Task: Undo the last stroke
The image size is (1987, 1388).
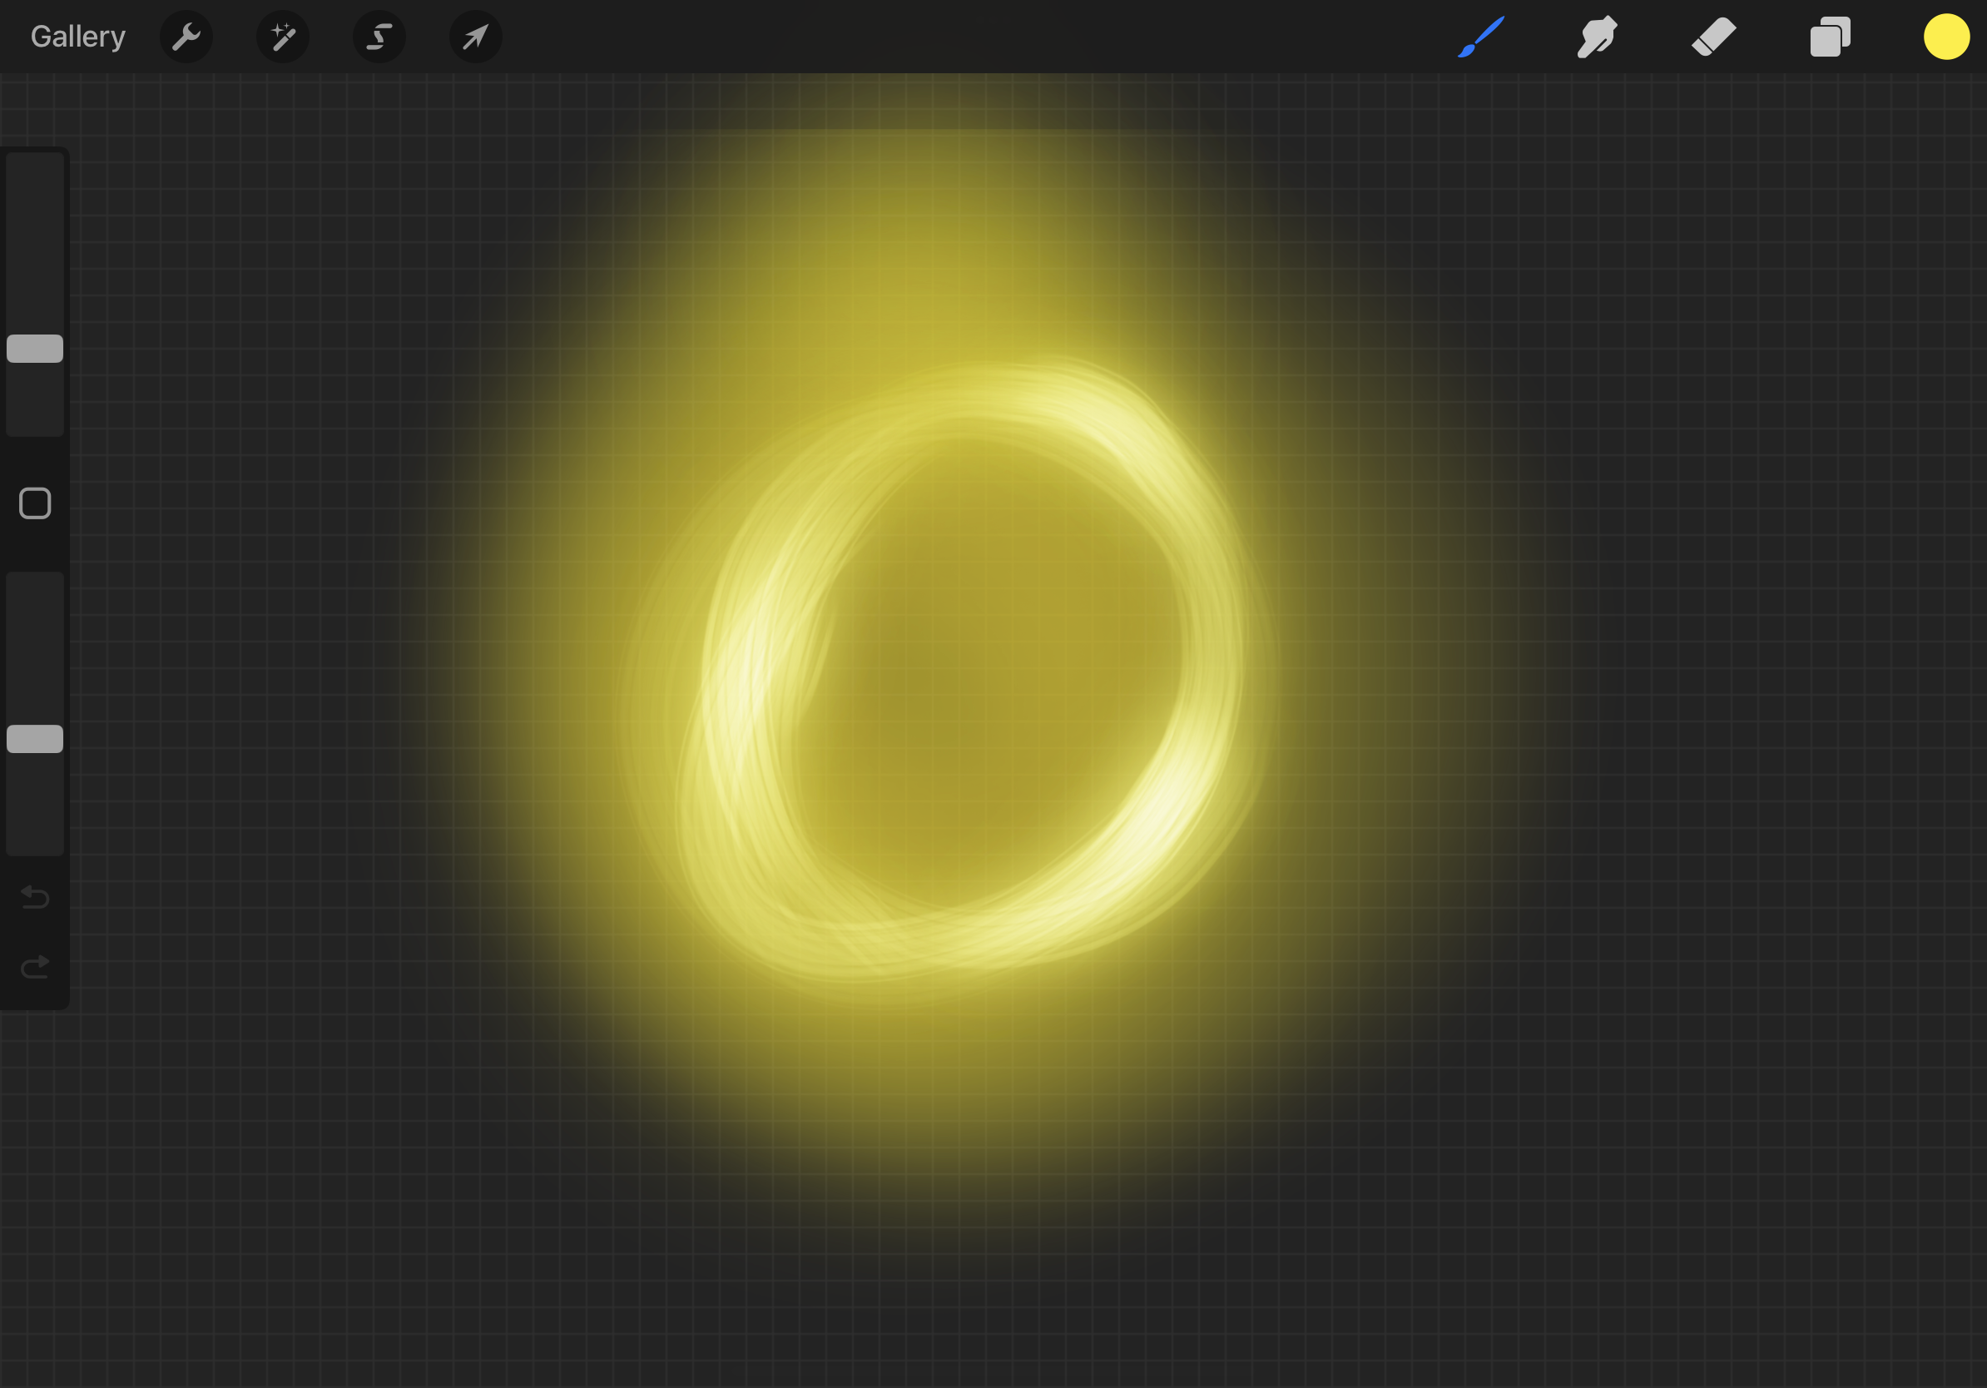Action: pos(35,897)
